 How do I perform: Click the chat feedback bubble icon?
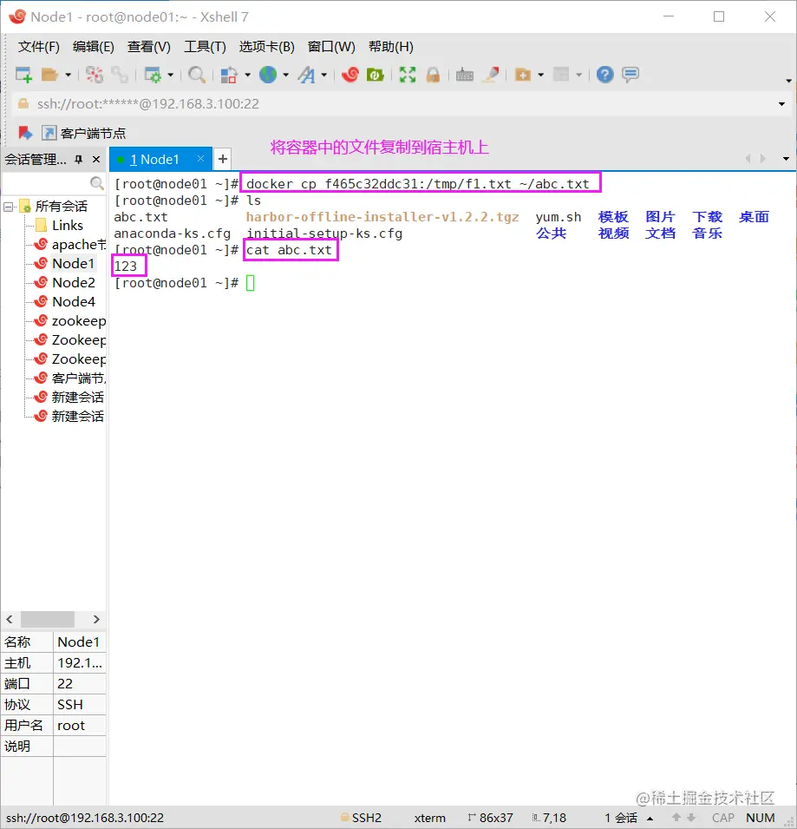click(630, 75)
